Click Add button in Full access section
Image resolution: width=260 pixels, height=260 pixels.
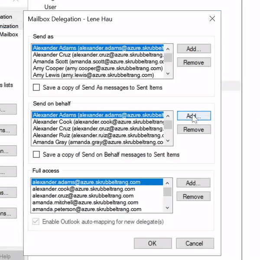pos(193,183)
